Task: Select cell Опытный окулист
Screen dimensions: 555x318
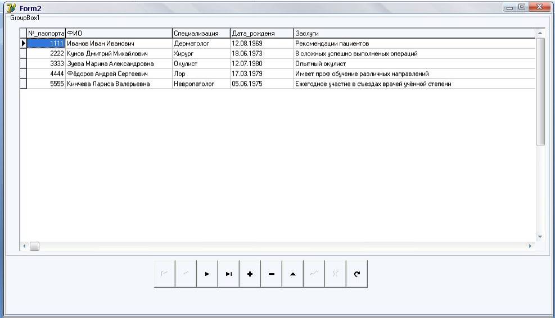Action: 414,63
